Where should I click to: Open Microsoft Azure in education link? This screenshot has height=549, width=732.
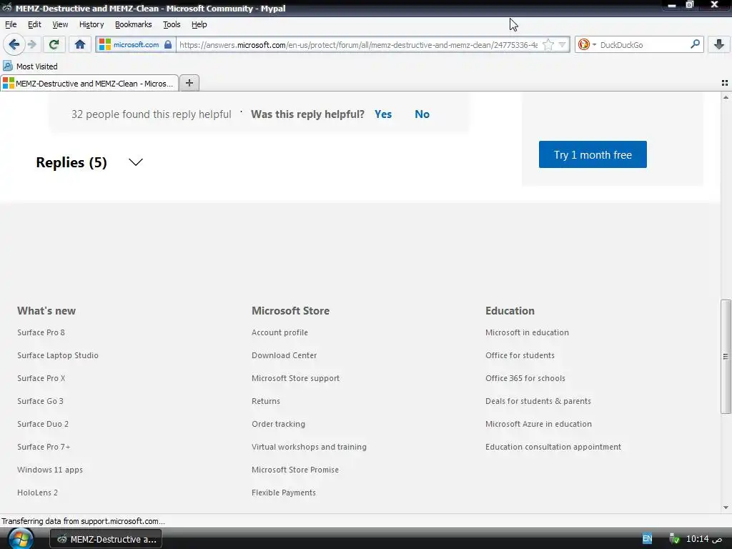click(x=539, y=424)
